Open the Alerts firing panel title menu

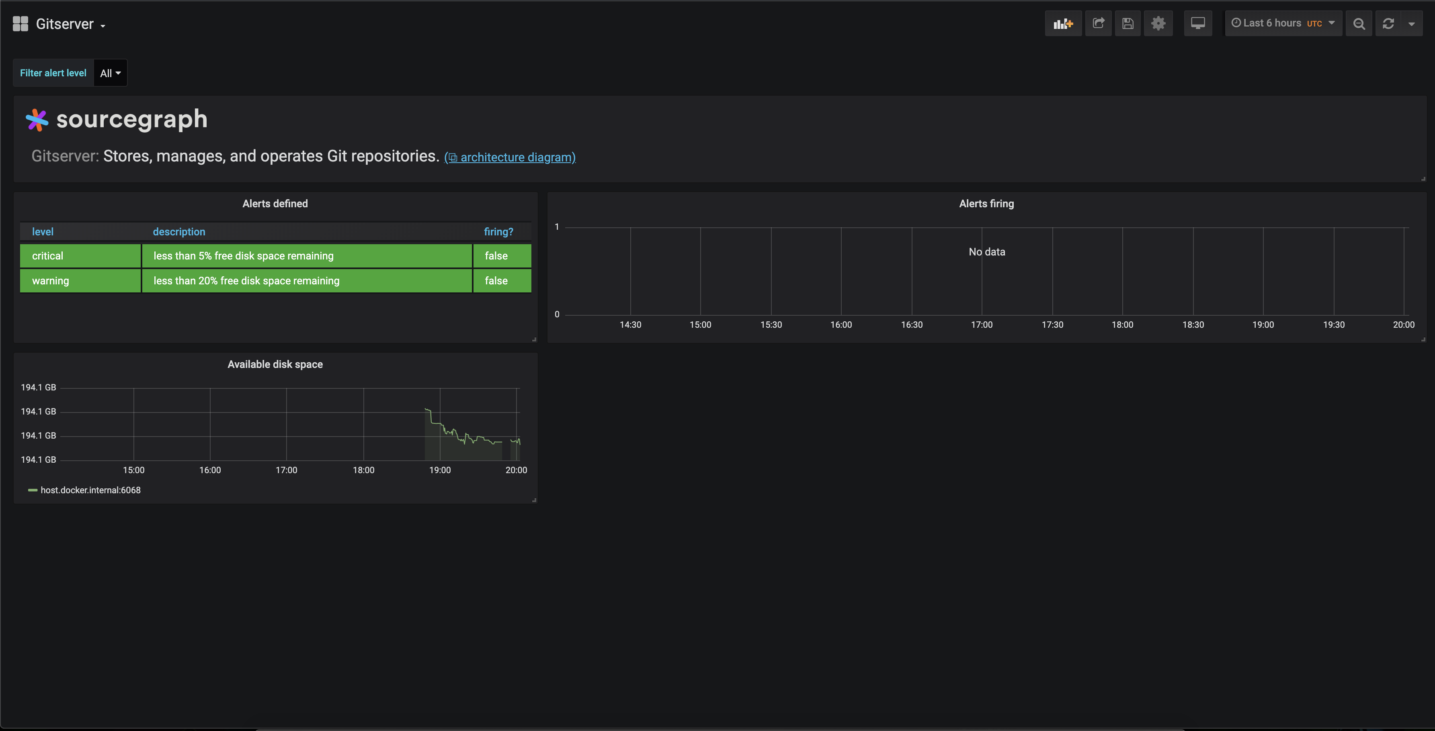pyautogui.click(x=986, y=204)
